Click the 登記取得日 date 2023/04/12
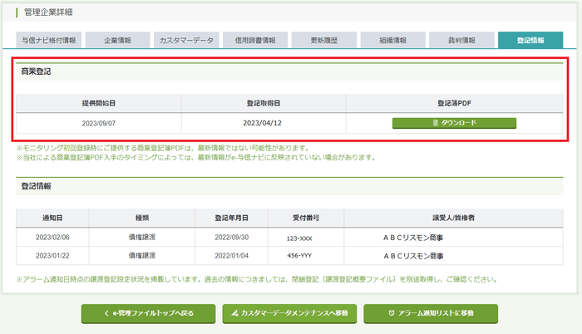The image size is (582, 334). click(263, 123)
